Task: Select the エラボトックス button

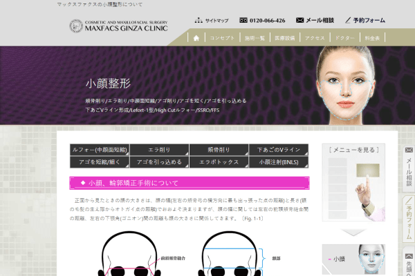Action: point(219,162)
